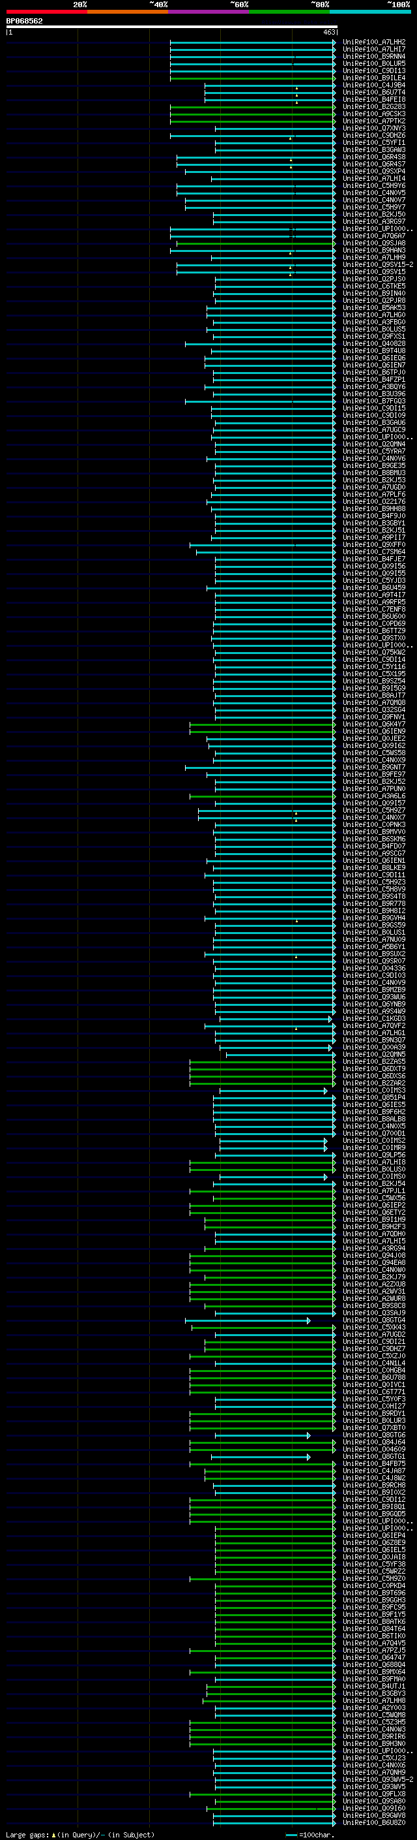
Task: Click the UniRef100_C5YFI1 label
Action: 374,143
